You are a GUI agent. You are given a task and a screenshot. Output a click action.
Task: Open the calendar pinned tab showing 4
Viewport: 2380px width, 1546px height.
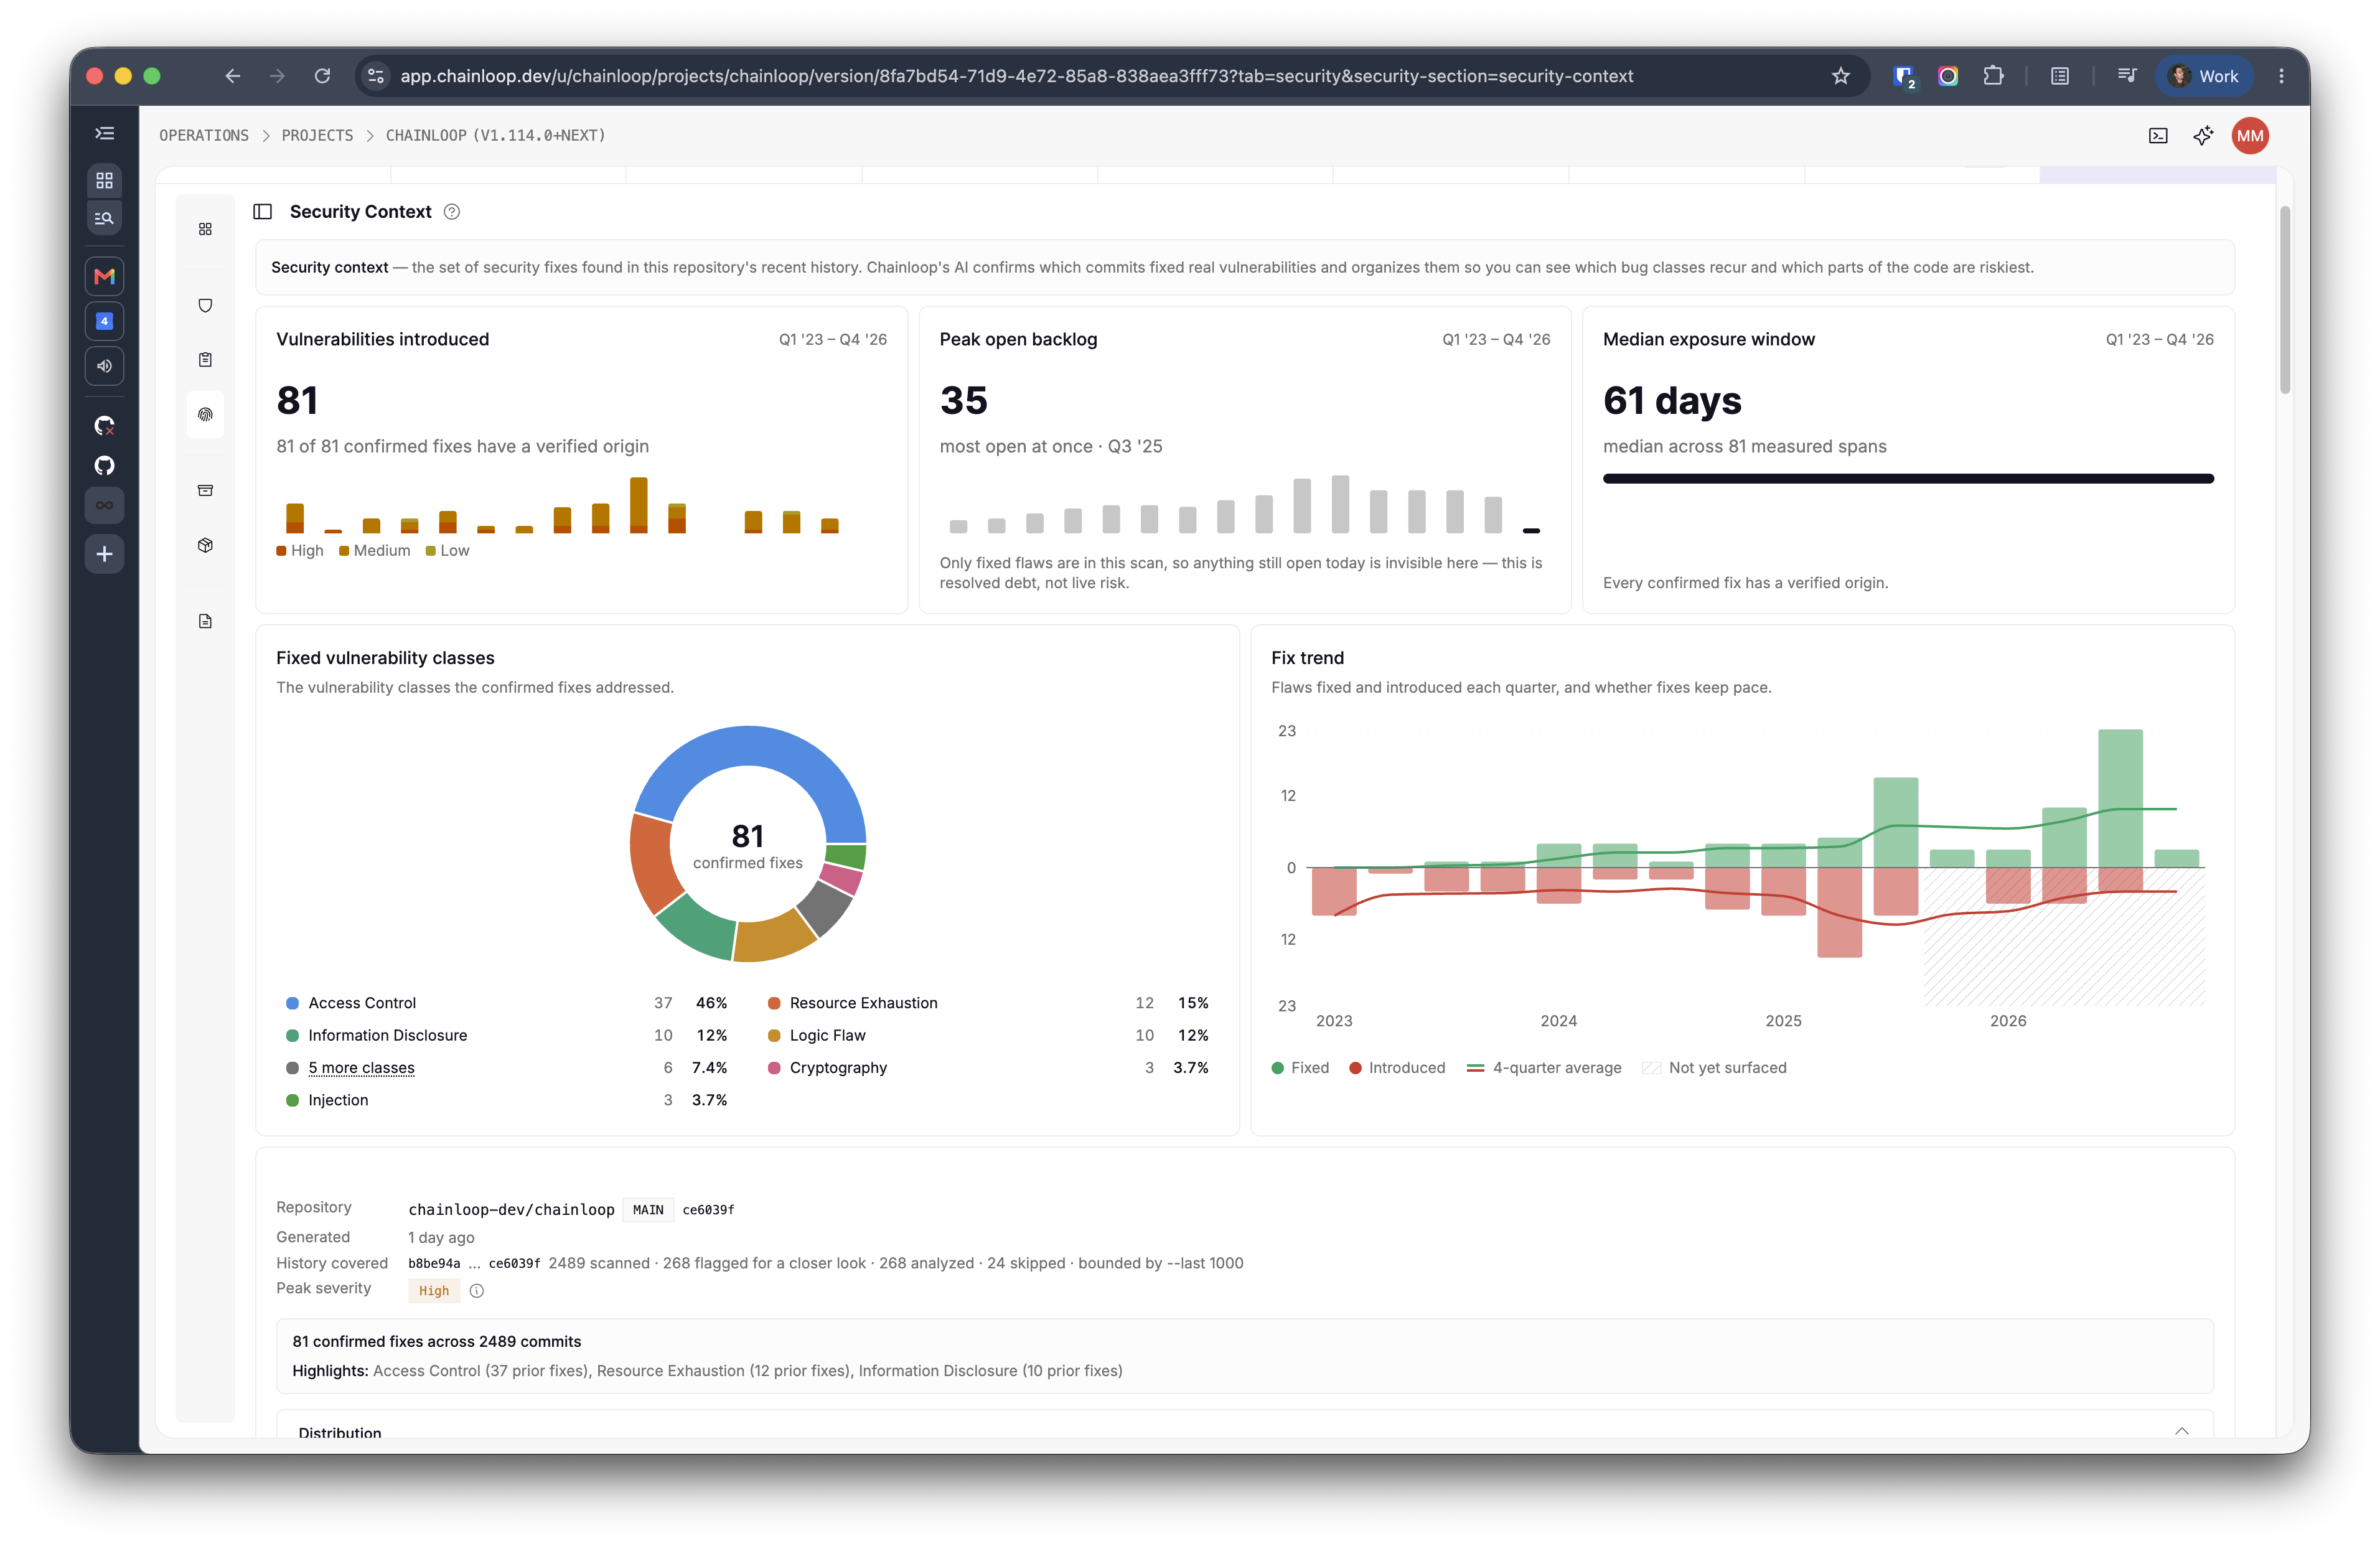click(104, 321)
